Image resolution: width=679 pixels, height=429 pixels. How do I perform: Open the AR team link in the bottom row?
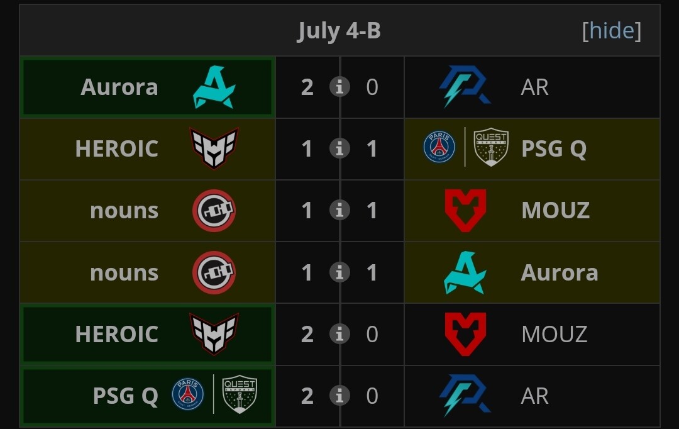[535, 396]
